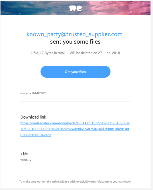
Task: Click the "sent you some files" heading
Action: pyautogui.click(x=75, y=42)
